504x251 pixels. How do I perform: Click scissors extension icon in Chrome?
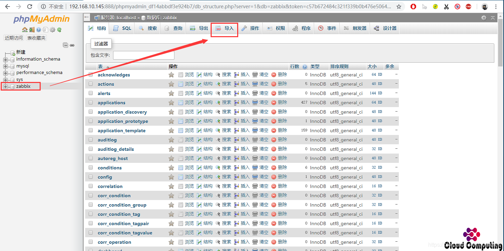[x=446, y=7]
